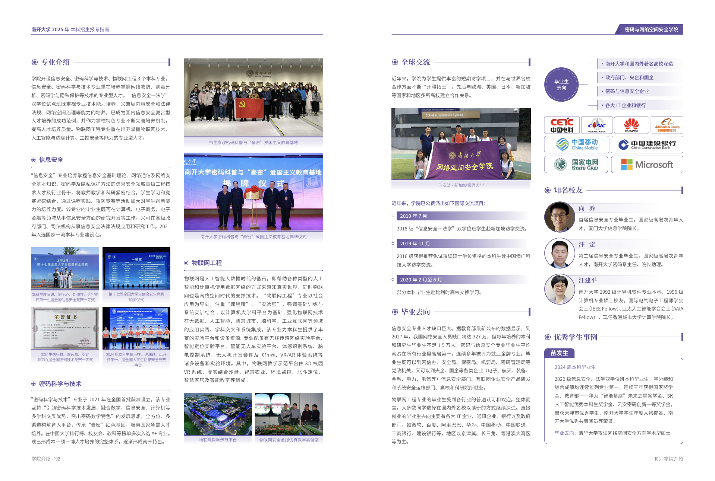This screenshot has width=715, height=481.
Task: Open the China Construction Bank logo
Action: 647,144
